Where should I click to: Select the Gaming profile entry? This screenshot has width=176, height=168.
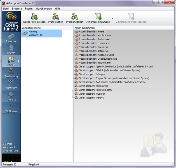coord(41,33)
